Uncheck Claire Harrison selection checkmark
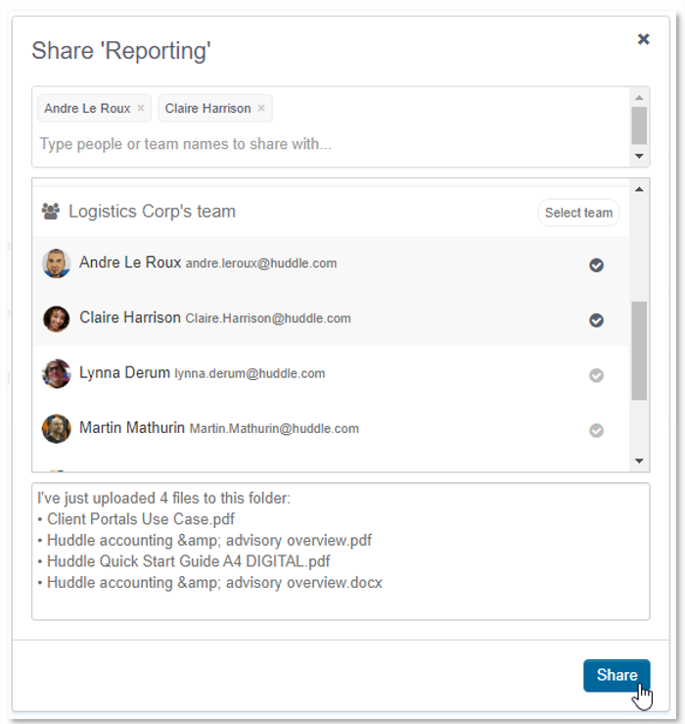 click(x=596, y=320)
